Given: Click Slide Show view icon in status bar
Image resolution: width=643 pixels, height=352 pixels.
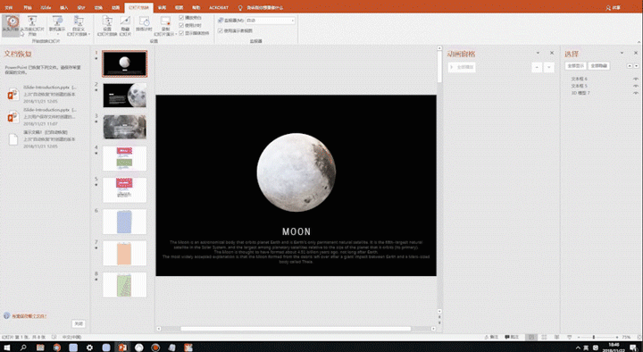Looking at the screenshot, I should pos(570,337).
